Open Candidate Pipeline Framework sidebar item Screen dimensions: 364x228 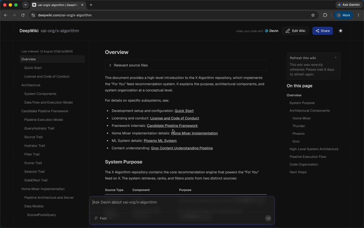[x=45, y=111]
